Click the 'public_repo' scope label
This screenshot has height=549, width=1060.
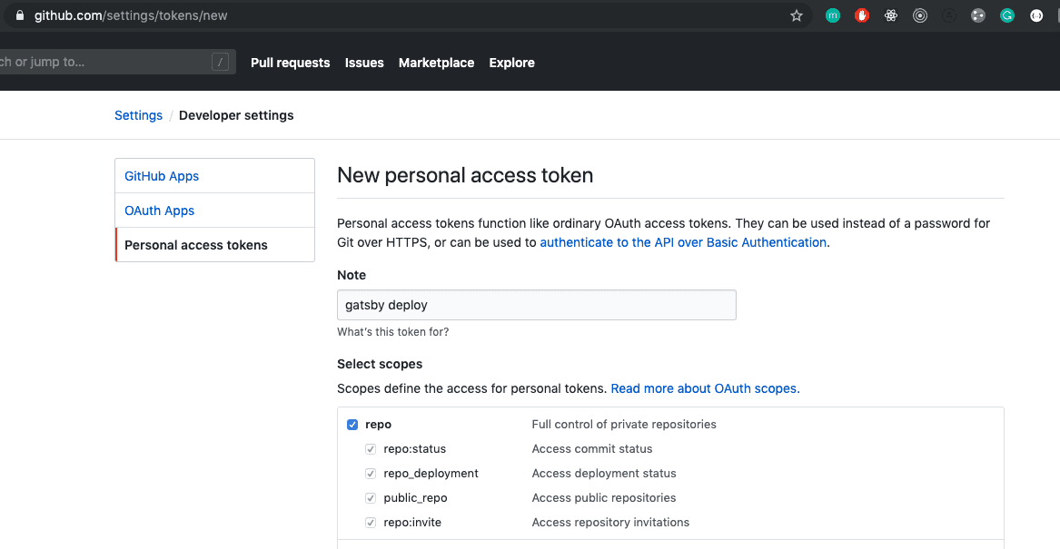(416, 498)
